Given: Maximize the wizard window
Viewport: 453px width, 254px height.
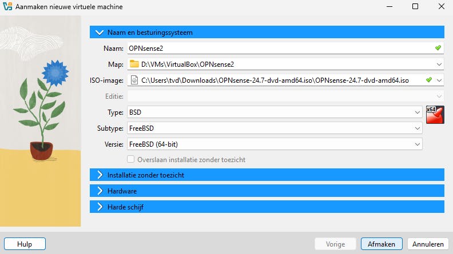Looking at the screenshot, I should [x=415, y=6].
